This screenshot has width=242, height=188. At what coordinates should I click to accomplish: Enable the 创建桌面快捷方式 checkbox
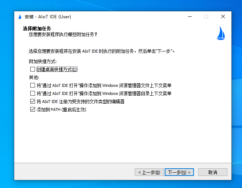(32, 69)
